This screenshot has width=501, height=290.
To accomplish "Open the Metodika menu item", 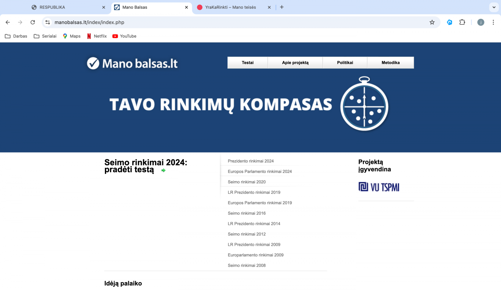I will (390, 63).
